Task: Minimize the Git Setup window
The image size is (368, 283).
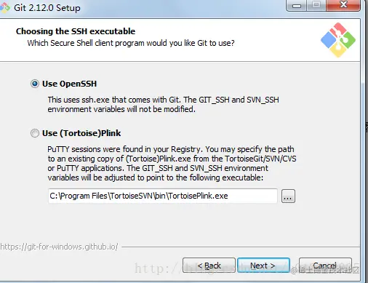Action: click(297, 6)
